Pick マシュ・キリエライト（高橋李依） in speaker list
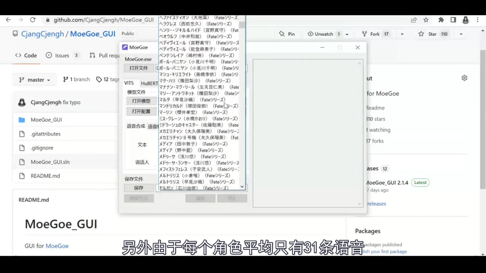The height and width of the screenshot is (273, 486). [199, 74]
